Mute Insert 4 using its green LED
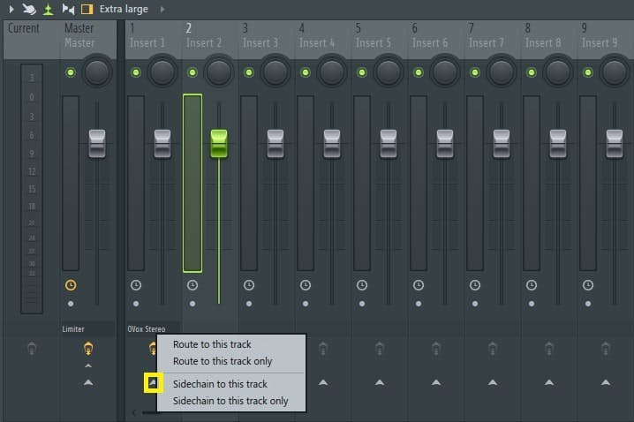 point(306,72)
